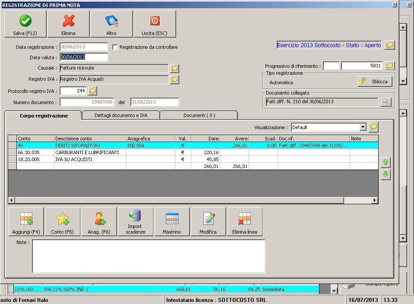This screenshot has width=414, height=304.
Task: Open folder lookup beside Registro IVA field
Action: click(x=174, y=79)
